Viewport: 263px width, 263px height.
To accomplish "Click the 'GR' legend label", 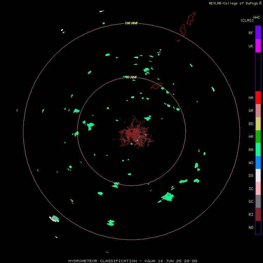I will [251, 111].
